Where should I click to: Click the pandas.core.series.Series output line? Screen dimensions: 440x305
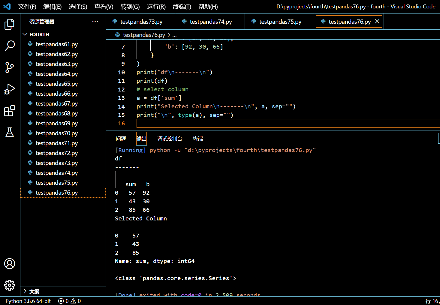click(176, 278)
